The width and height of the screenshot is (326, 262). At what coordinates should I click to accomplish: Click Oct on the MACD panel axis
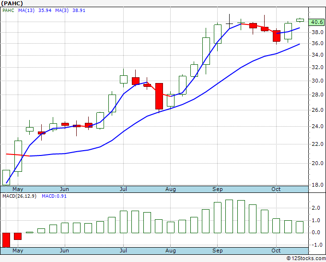pyautogui.click(x=276, y=251)
